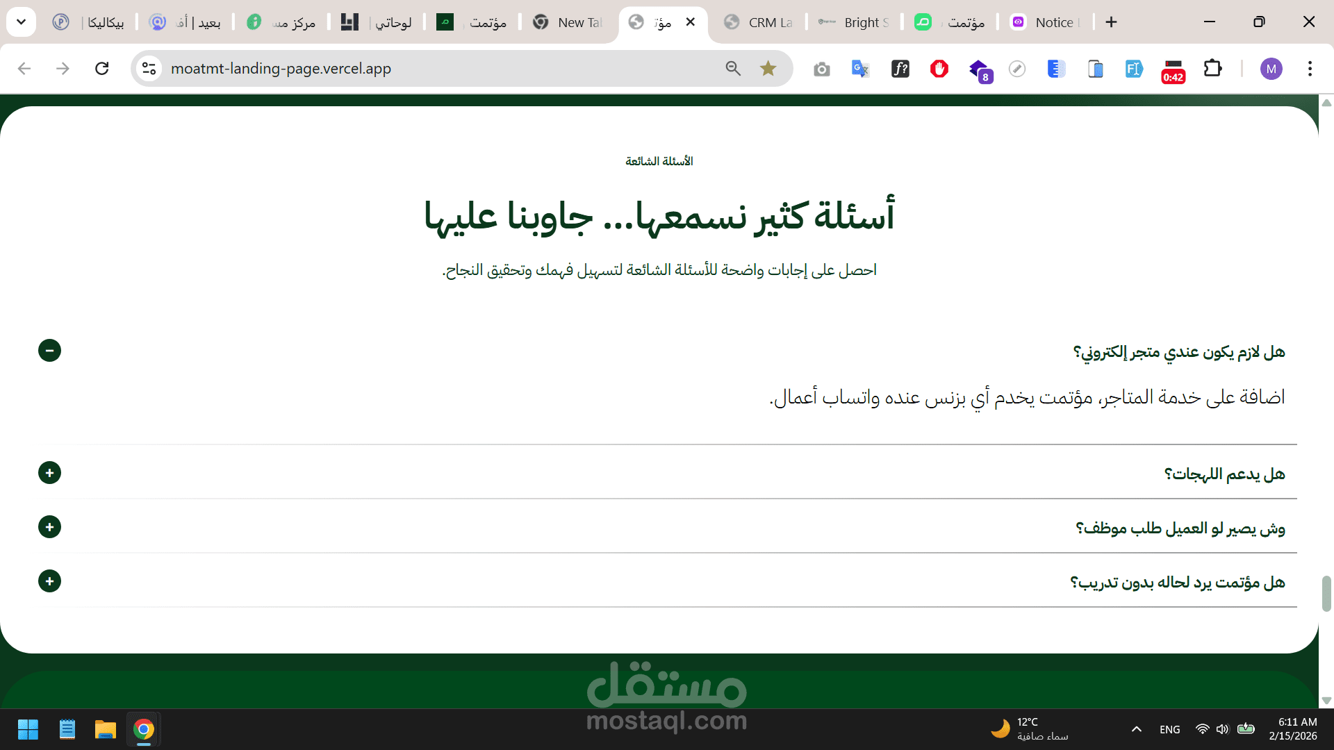Collapse the open FAQ with minus icon
Image resolution: width=1334 pixels, height=750 pixels.
click(49, 350)
